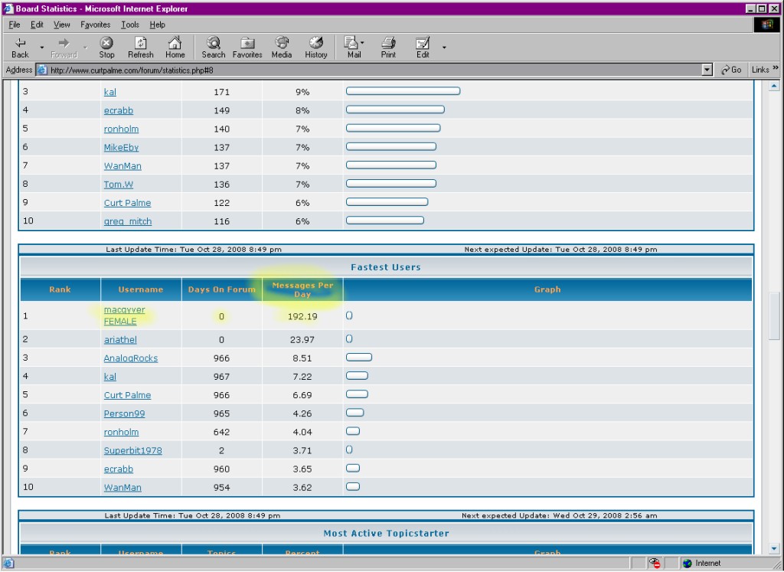Open the Edit button dropdown arrow
This screenshot has height=572, width=784.
[444, 48]
